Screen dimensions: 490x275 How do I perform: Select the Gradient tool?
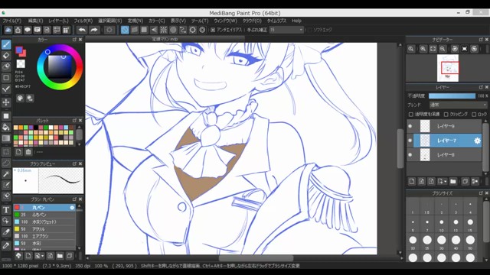tap(6, 138)
